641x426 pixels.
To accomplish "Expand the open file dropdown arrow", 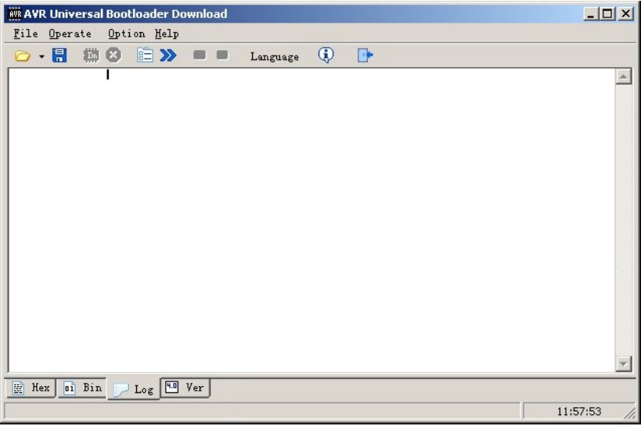I will click(x=41, y=56).
